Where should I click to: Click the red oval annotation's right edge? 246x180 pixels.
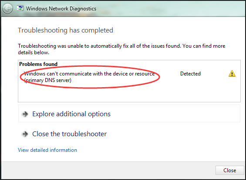point(159,77)
